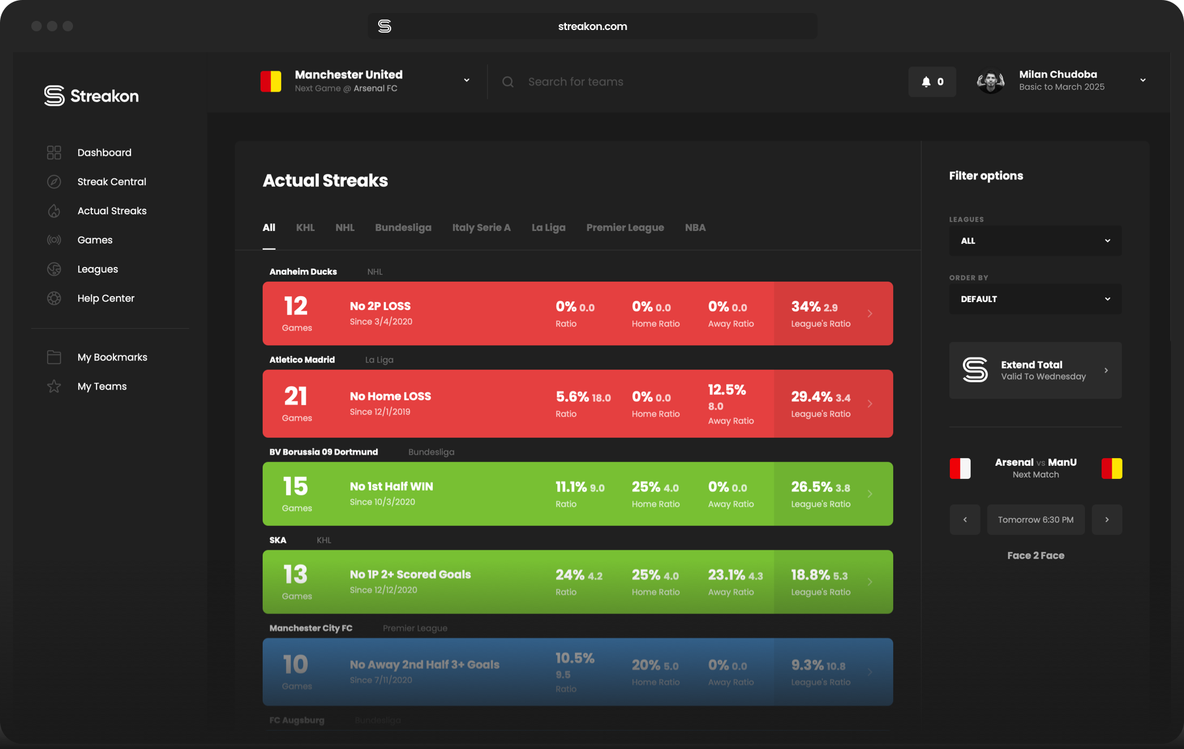This screenshot has width=1184, height=749.
Task: Switch to the Premier League tab
Action: pyautogui.click(x=625, y=228)
